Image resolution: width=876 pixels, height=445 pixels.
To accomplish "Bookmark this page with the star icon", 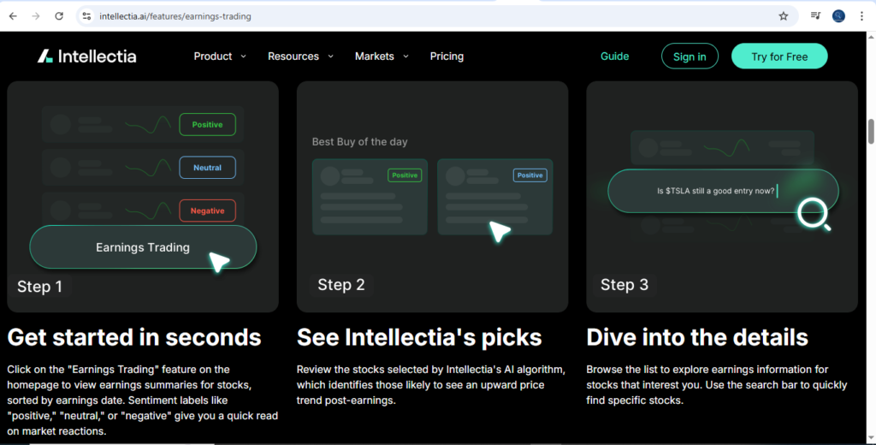I will tap(784, 16).
